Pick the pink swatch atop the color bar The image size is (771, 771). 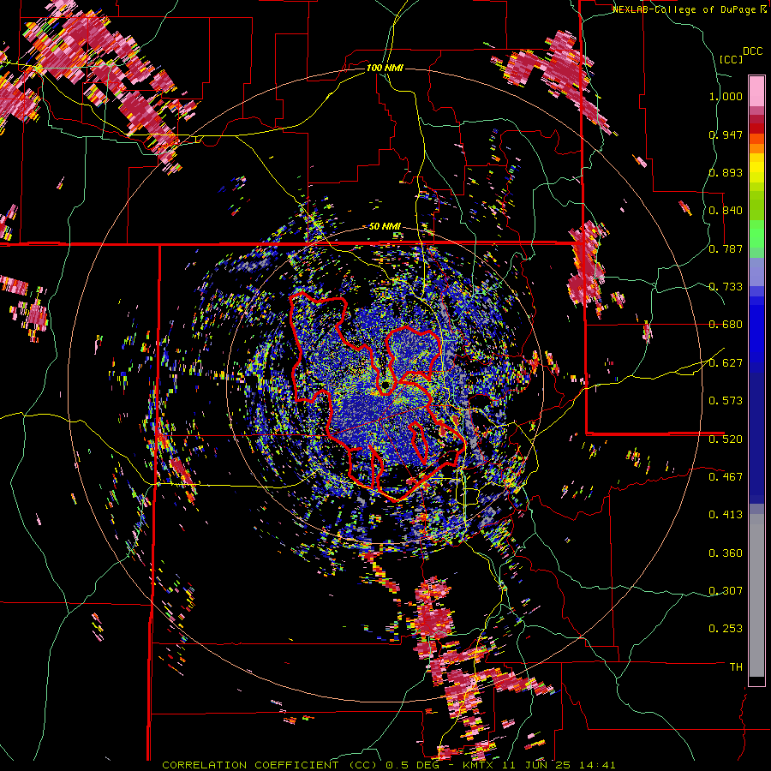(x=756, y=91)
